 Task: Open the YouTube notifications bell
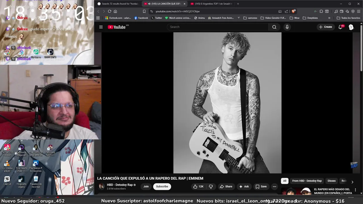click(341, 27)
